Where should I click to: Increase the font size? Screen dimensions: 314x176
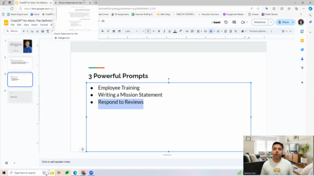tap(154, 31)
